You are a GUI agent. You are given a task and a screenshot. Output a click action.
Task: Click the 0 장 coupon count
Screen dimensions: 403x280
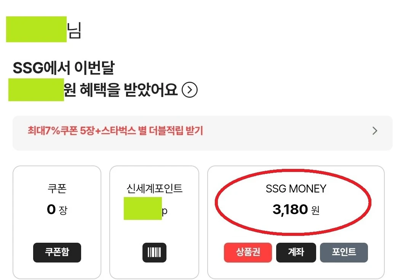pos(57,210)
